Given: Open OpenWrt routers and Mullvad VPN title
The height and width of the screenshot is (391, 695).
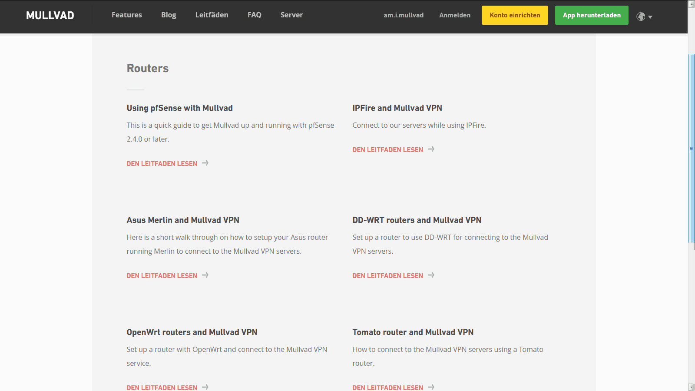Looking at the screenshot, I should pos(192,332).
